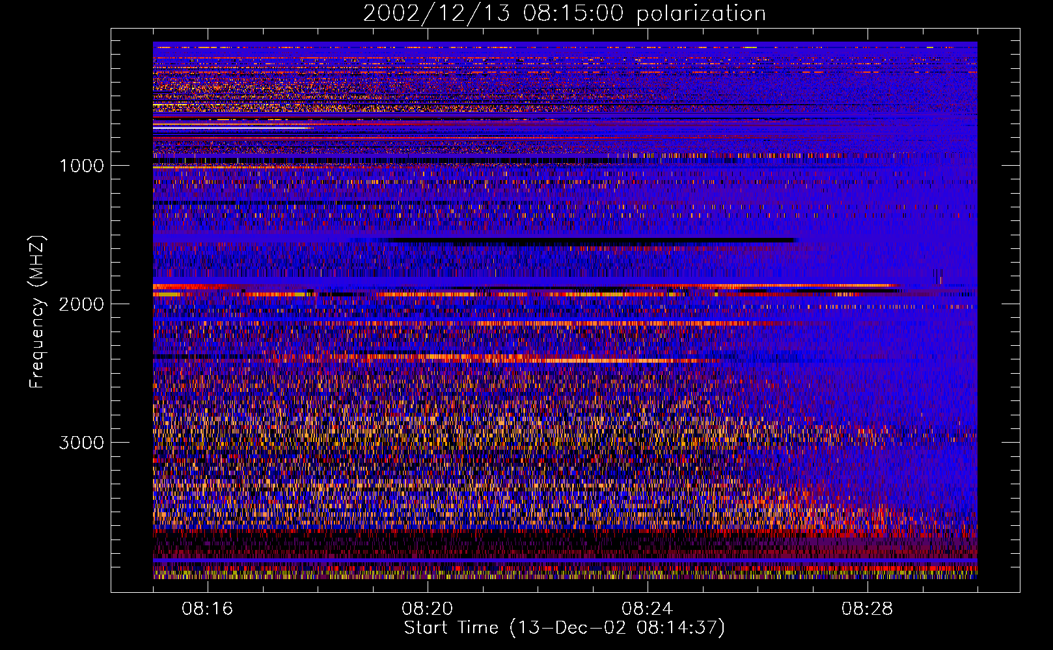1053x650 pixels.
Task: Click the '1000' frequency tick label
Action: (81, 166)
